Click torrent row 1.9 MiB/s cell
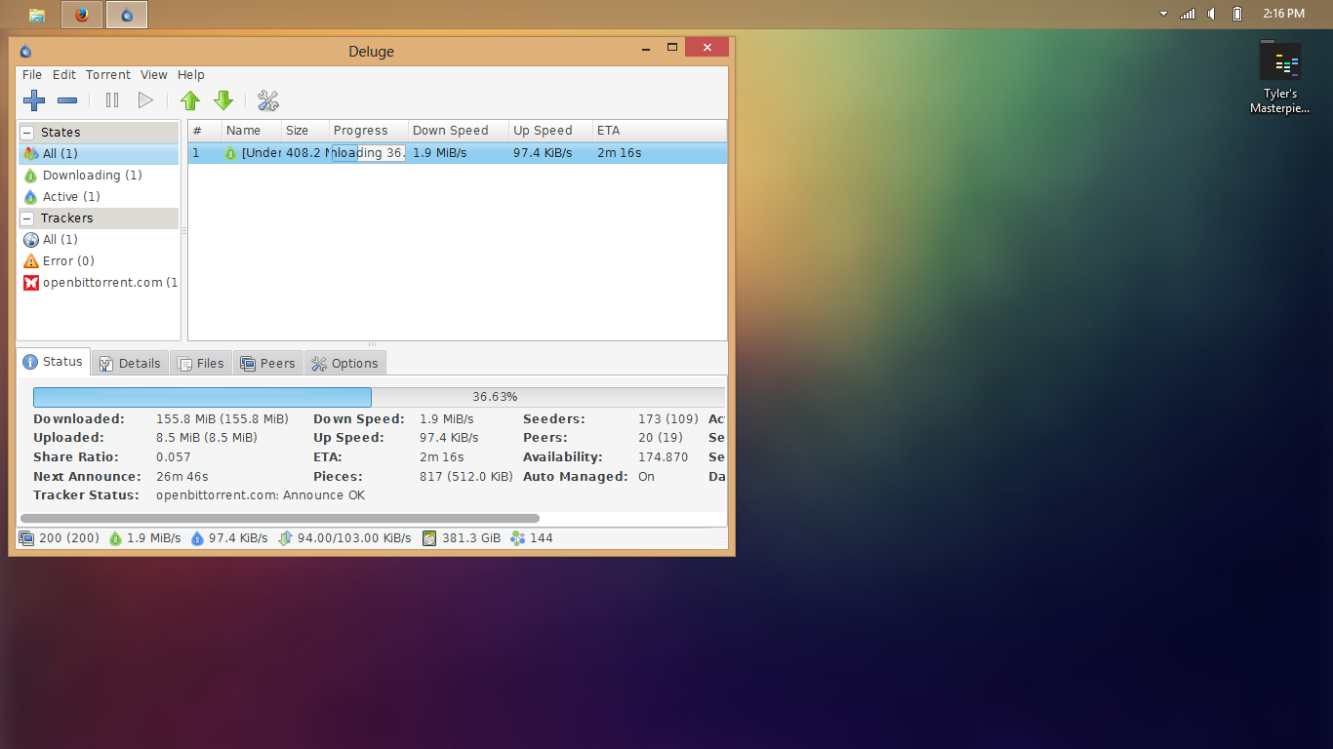The image size is (1333, 749). point(439,153)
